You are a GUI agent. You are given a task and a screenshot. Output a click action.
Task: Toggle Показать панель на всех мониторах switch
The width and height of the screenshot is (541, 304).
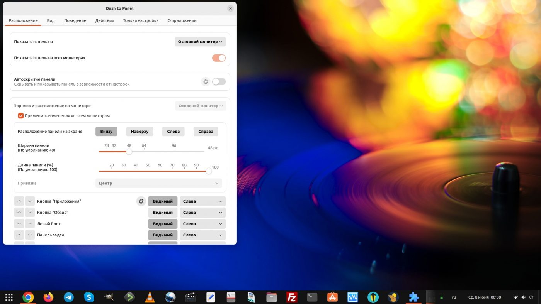pyautogui.click(x=219, y=58)
